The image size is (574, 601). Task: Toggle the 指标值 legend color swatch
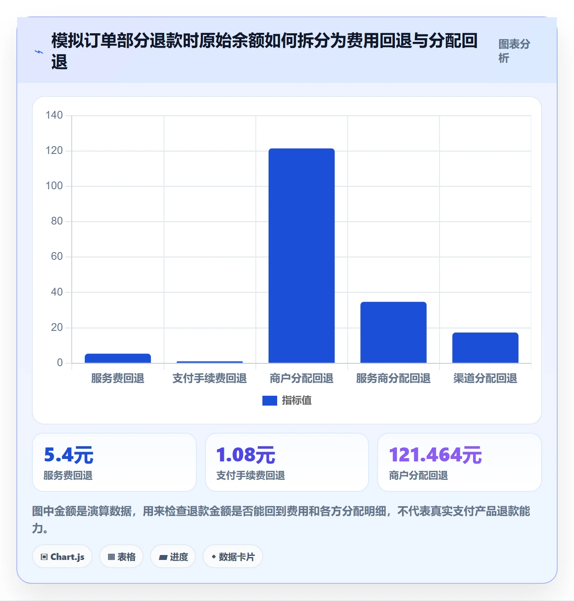(270, 401)
